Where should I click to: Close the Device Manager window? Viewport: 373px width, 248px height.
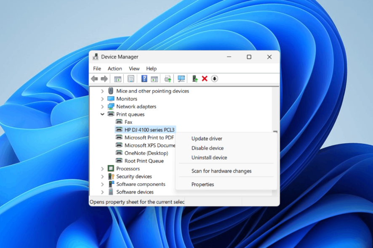269,57
